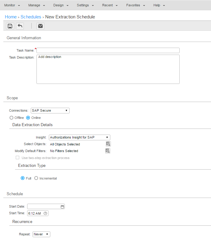Viewport: 211px width, 242px height.
Task: Select the Offline radio button
Action: coord(12,118)
